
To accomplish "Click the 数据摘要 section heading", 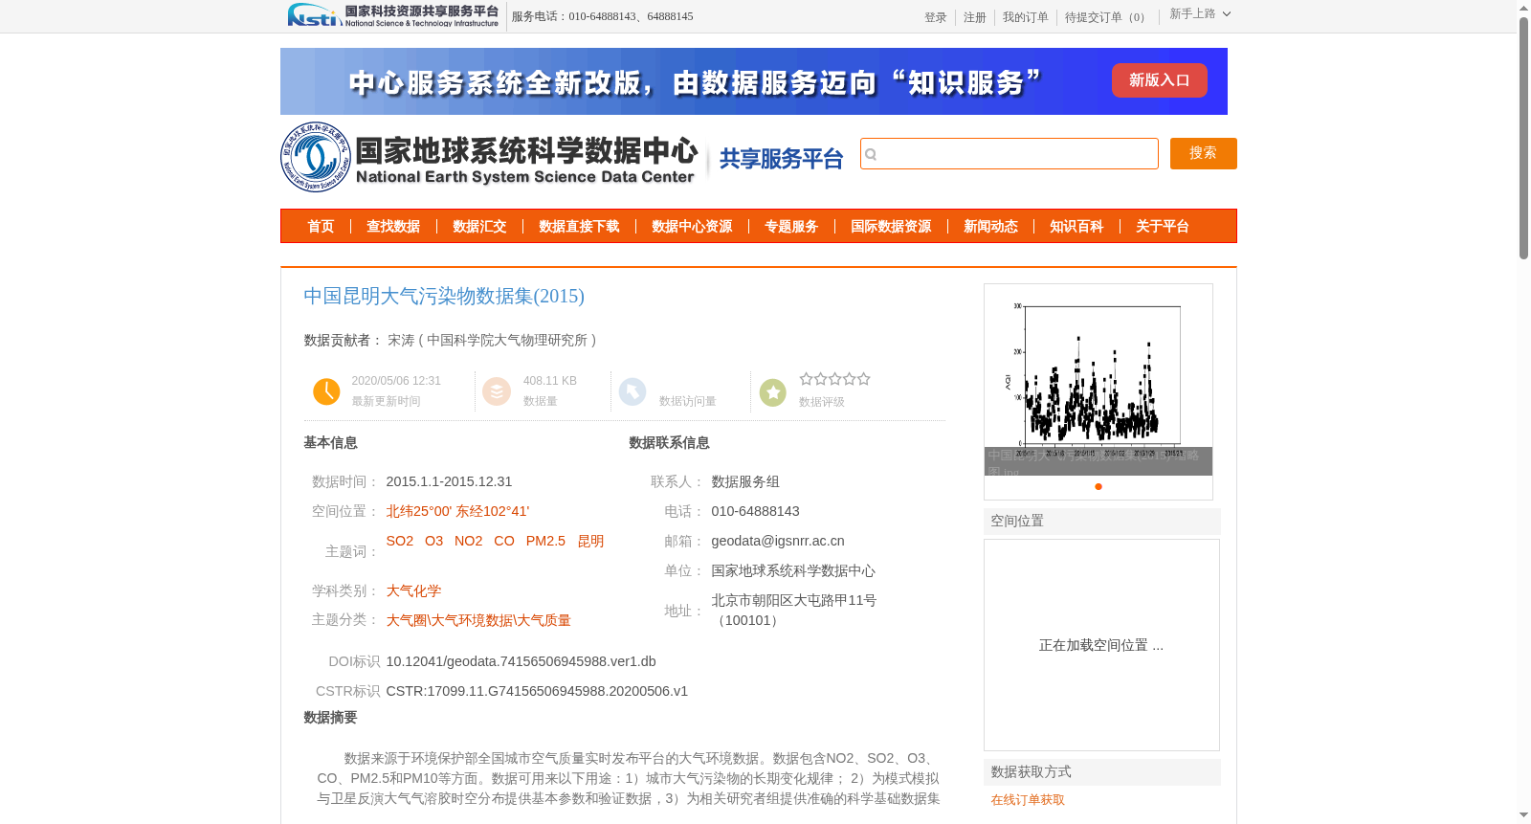I will point(330,717).
